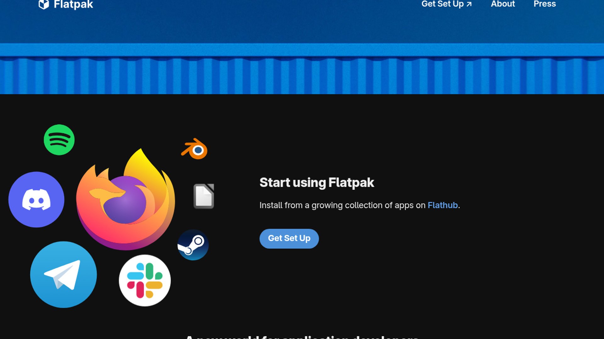Click the Steam app icon
This screenshot has height=339, width=604.
[x=193, y=245]
